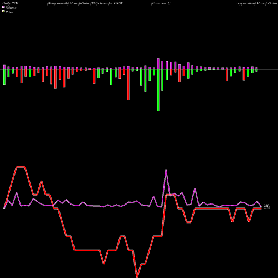Click the tallest magenta spike on volume line
This screenshot has width=278, height=278.
coord(166,170)
